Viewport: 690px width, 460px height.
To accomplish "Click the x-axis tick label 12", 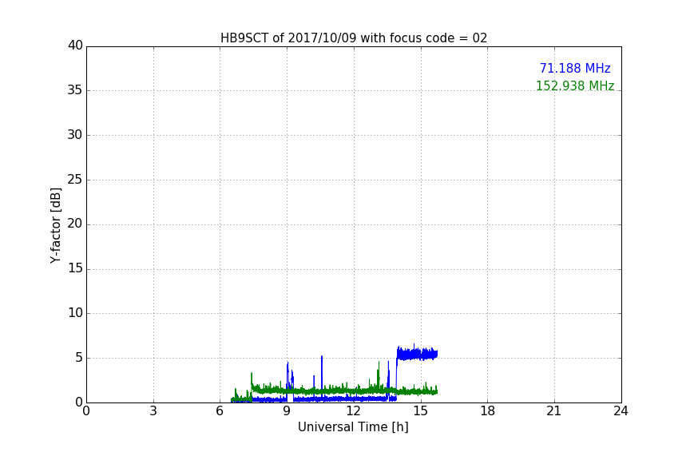I will pyautogui.click(x=354, y=411).
